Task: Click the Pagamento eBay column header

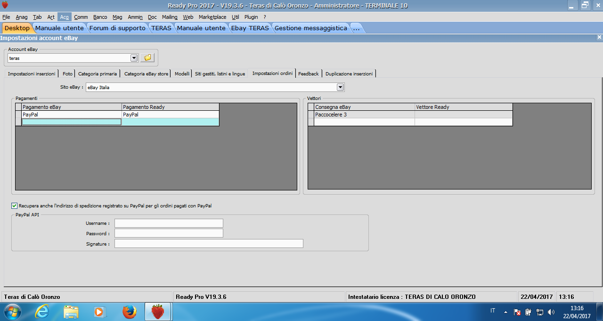Action: point(72,107)
